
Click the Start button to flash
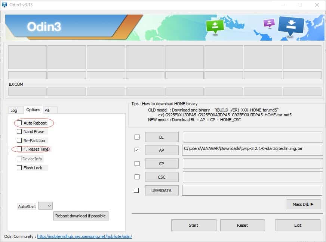click(194, 225)
